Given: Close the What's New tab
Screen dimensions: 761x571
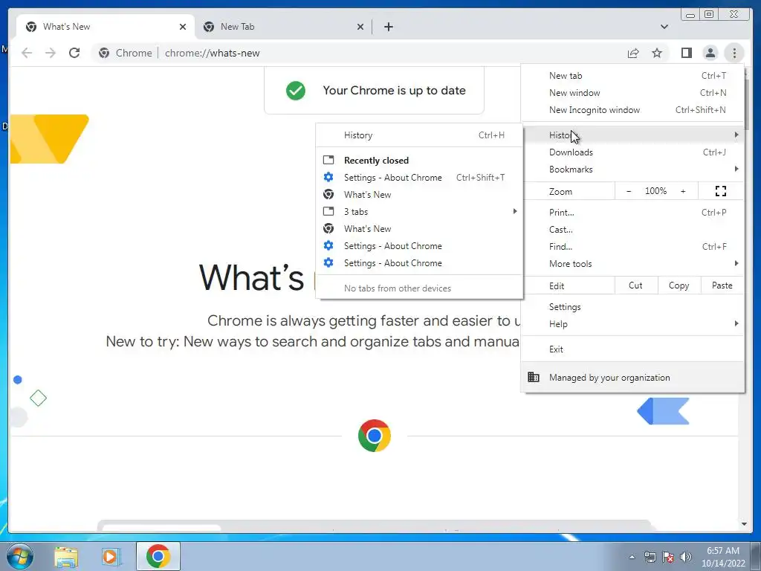Looking at the screenshot, I should point(183,27).
